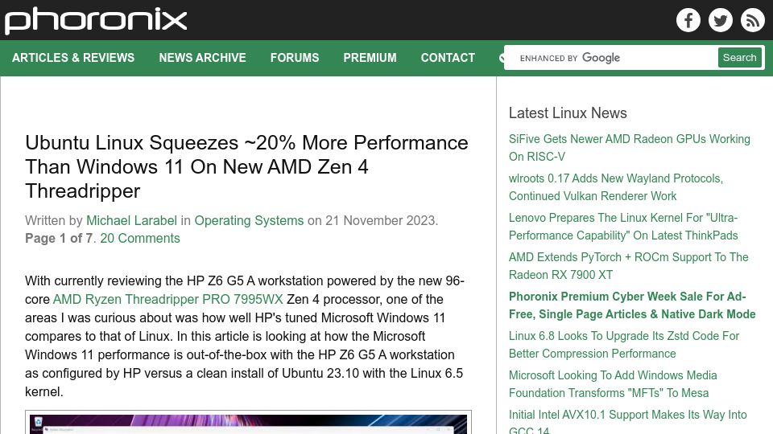Click the article screenshot thumbnail

(x=249, y=422)
